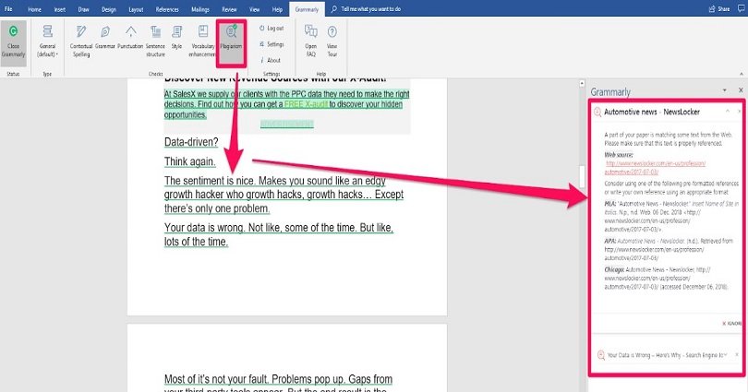The image size is (748, 392).
Task: Toggle the Contextual Spelling check
Action: point(81,42)
